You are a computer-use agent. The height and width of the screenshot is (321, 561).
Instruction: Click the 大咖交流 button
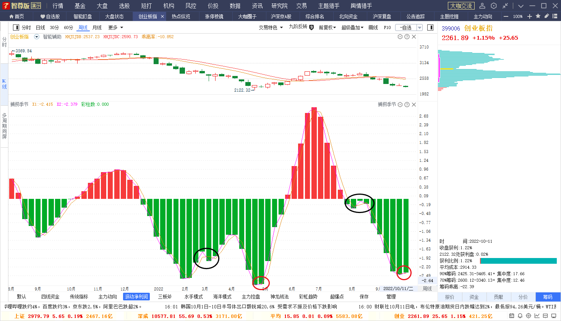coord(461,6)
